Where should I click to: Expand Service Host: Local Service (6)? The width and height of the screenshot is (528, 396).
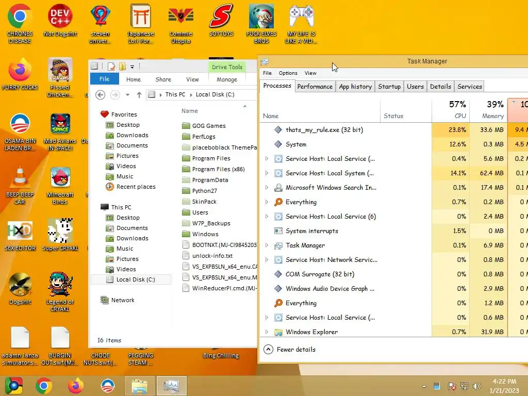(x=267, y=217)
